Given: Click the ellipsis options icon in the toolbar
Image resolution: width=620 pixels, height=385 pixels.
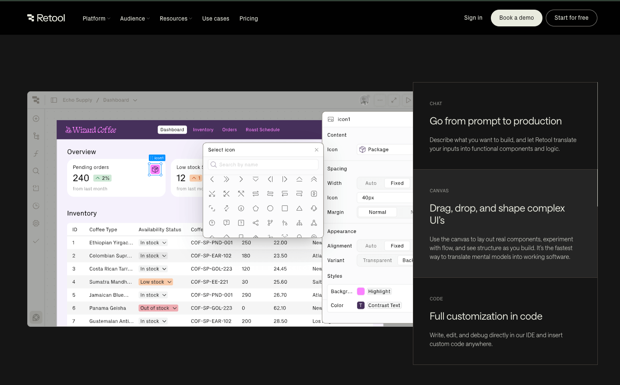Looking at the screenshot, I should tap(380, 100).
